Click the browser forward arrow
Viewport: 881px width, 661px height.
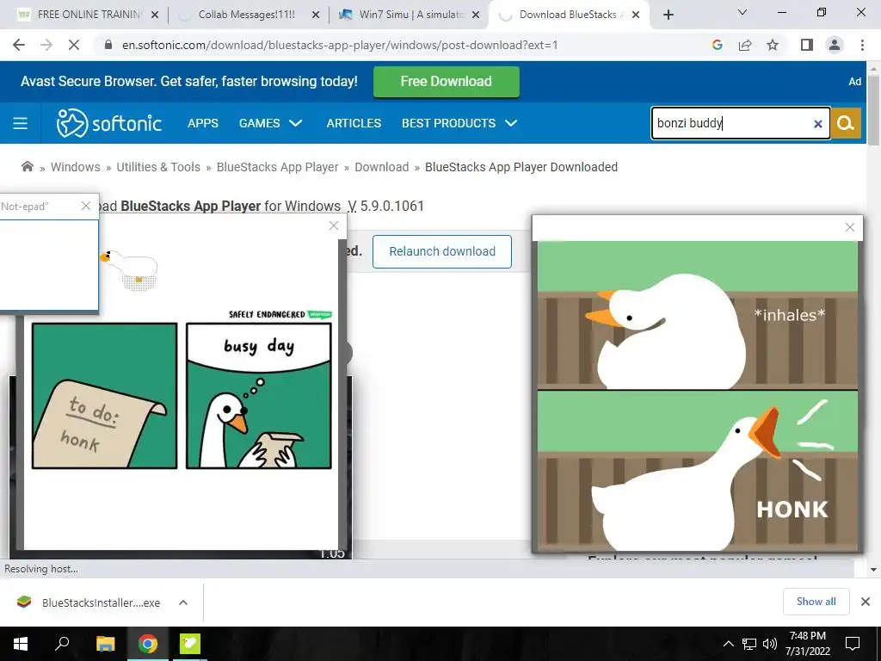pos(46,45)
